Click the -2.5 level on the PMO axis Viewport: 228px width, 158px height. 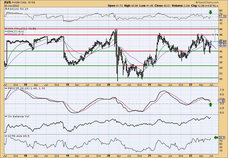[221, 108]
